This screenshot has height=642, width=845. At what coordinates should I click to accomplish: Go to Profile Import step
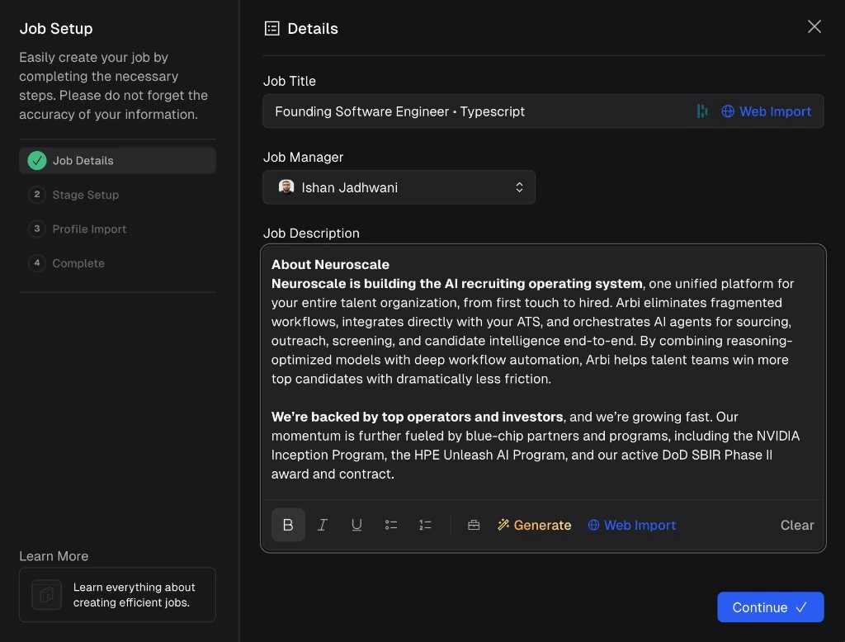[x=117, y=229]
